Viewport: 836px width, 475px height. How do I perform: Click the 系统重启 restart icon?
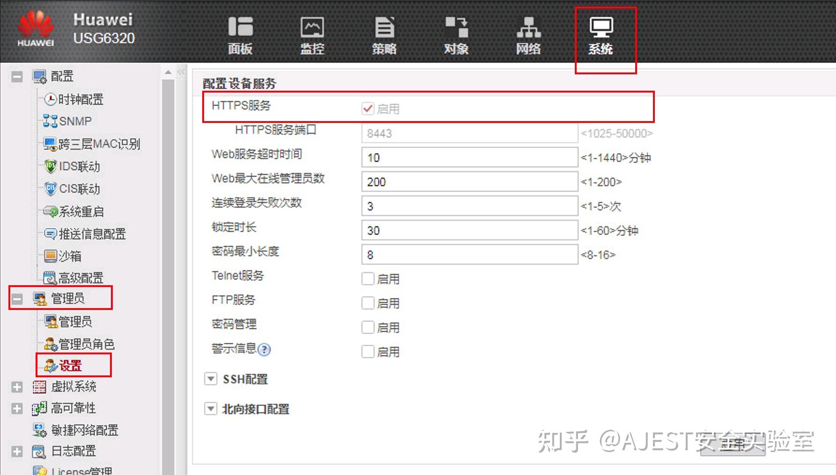tap(50, 211)
